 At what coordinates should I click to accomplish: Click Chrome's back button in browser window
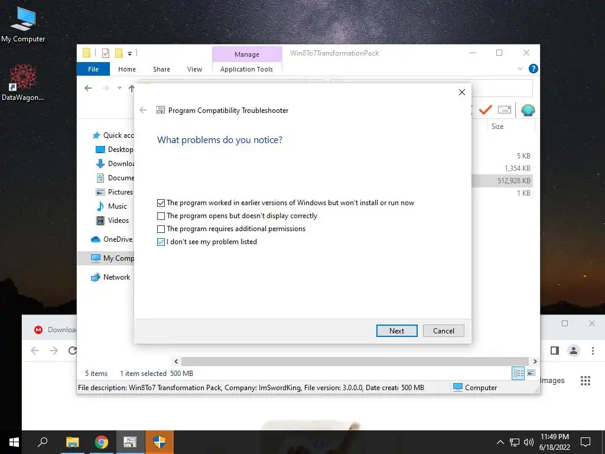click(35, 351)
